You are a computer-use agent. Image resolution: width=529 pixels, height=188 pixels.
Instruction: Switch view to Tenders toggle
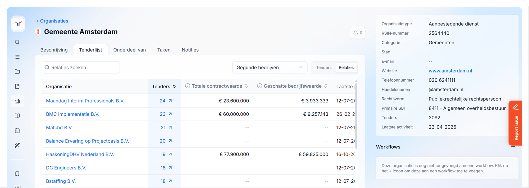point(323,68)
